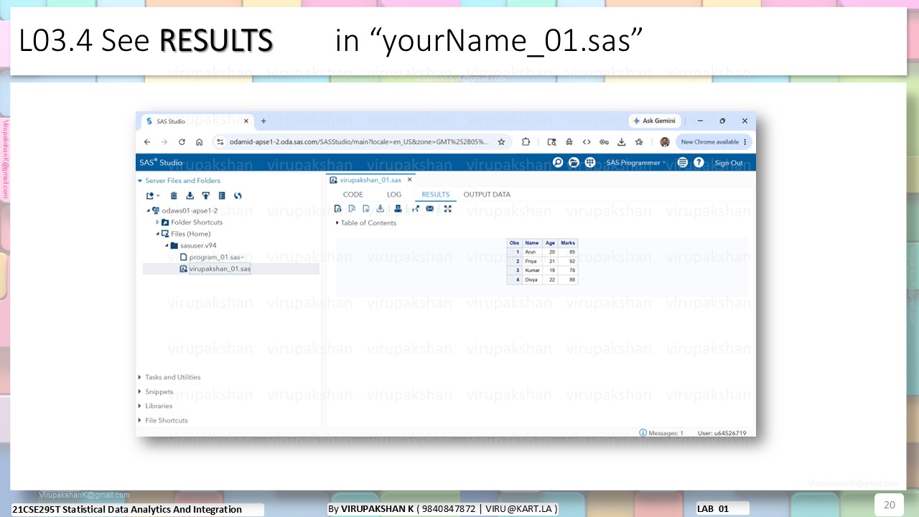Close the virupakshan_01.sas editor tab

[x=410, y=180]
